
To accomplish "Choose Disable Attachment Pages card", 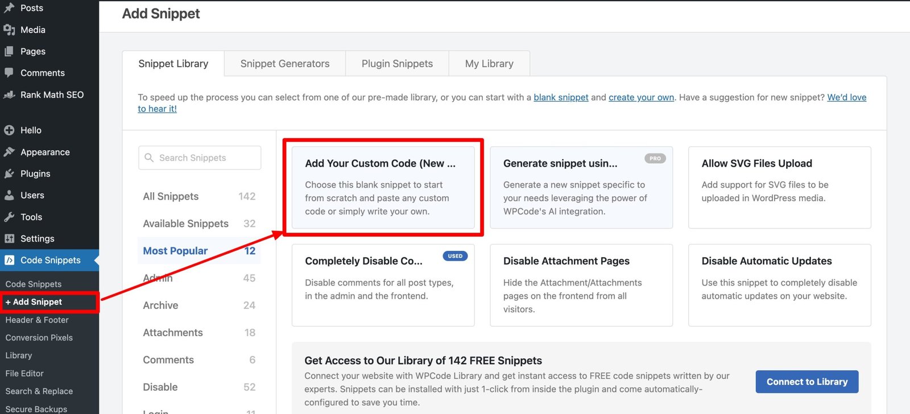I will pyautogui.click(x=581, y=285).
